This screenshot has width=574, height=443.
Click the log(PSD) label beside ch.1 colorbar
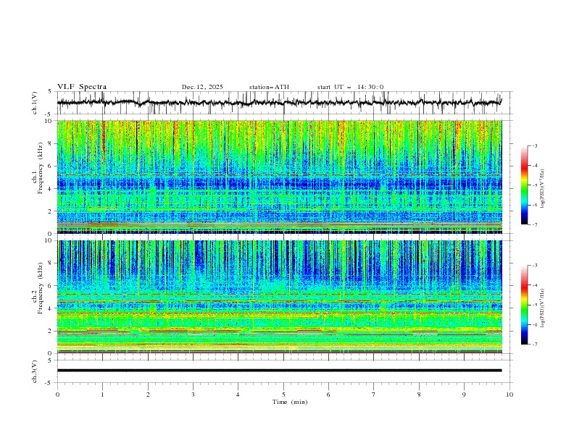pyautogui.click(x=542, y=189)
